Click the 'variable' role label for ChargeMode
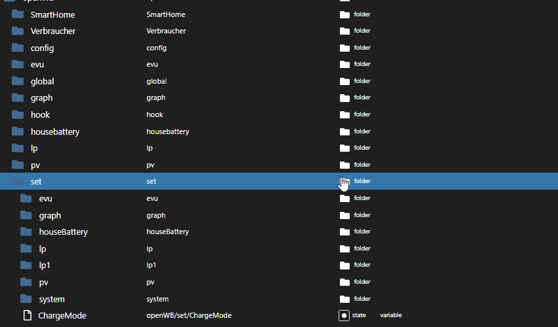Image resolution: width=558 pixels, height=327 pixels. pyautogui.click(x=390, y=315)
